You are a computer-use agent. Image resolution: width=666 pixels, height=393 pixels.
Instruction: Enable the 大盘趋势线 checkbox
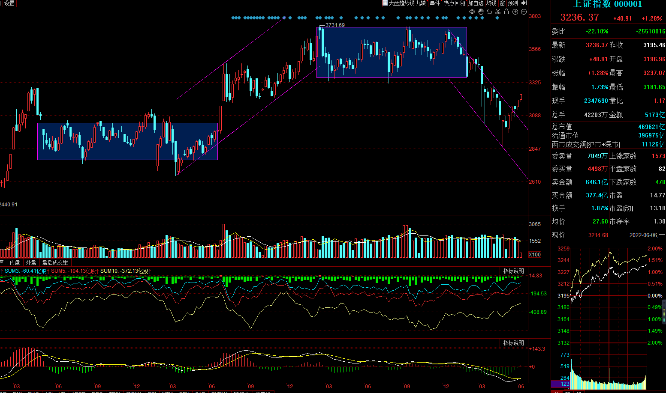(x=385, y=3)
